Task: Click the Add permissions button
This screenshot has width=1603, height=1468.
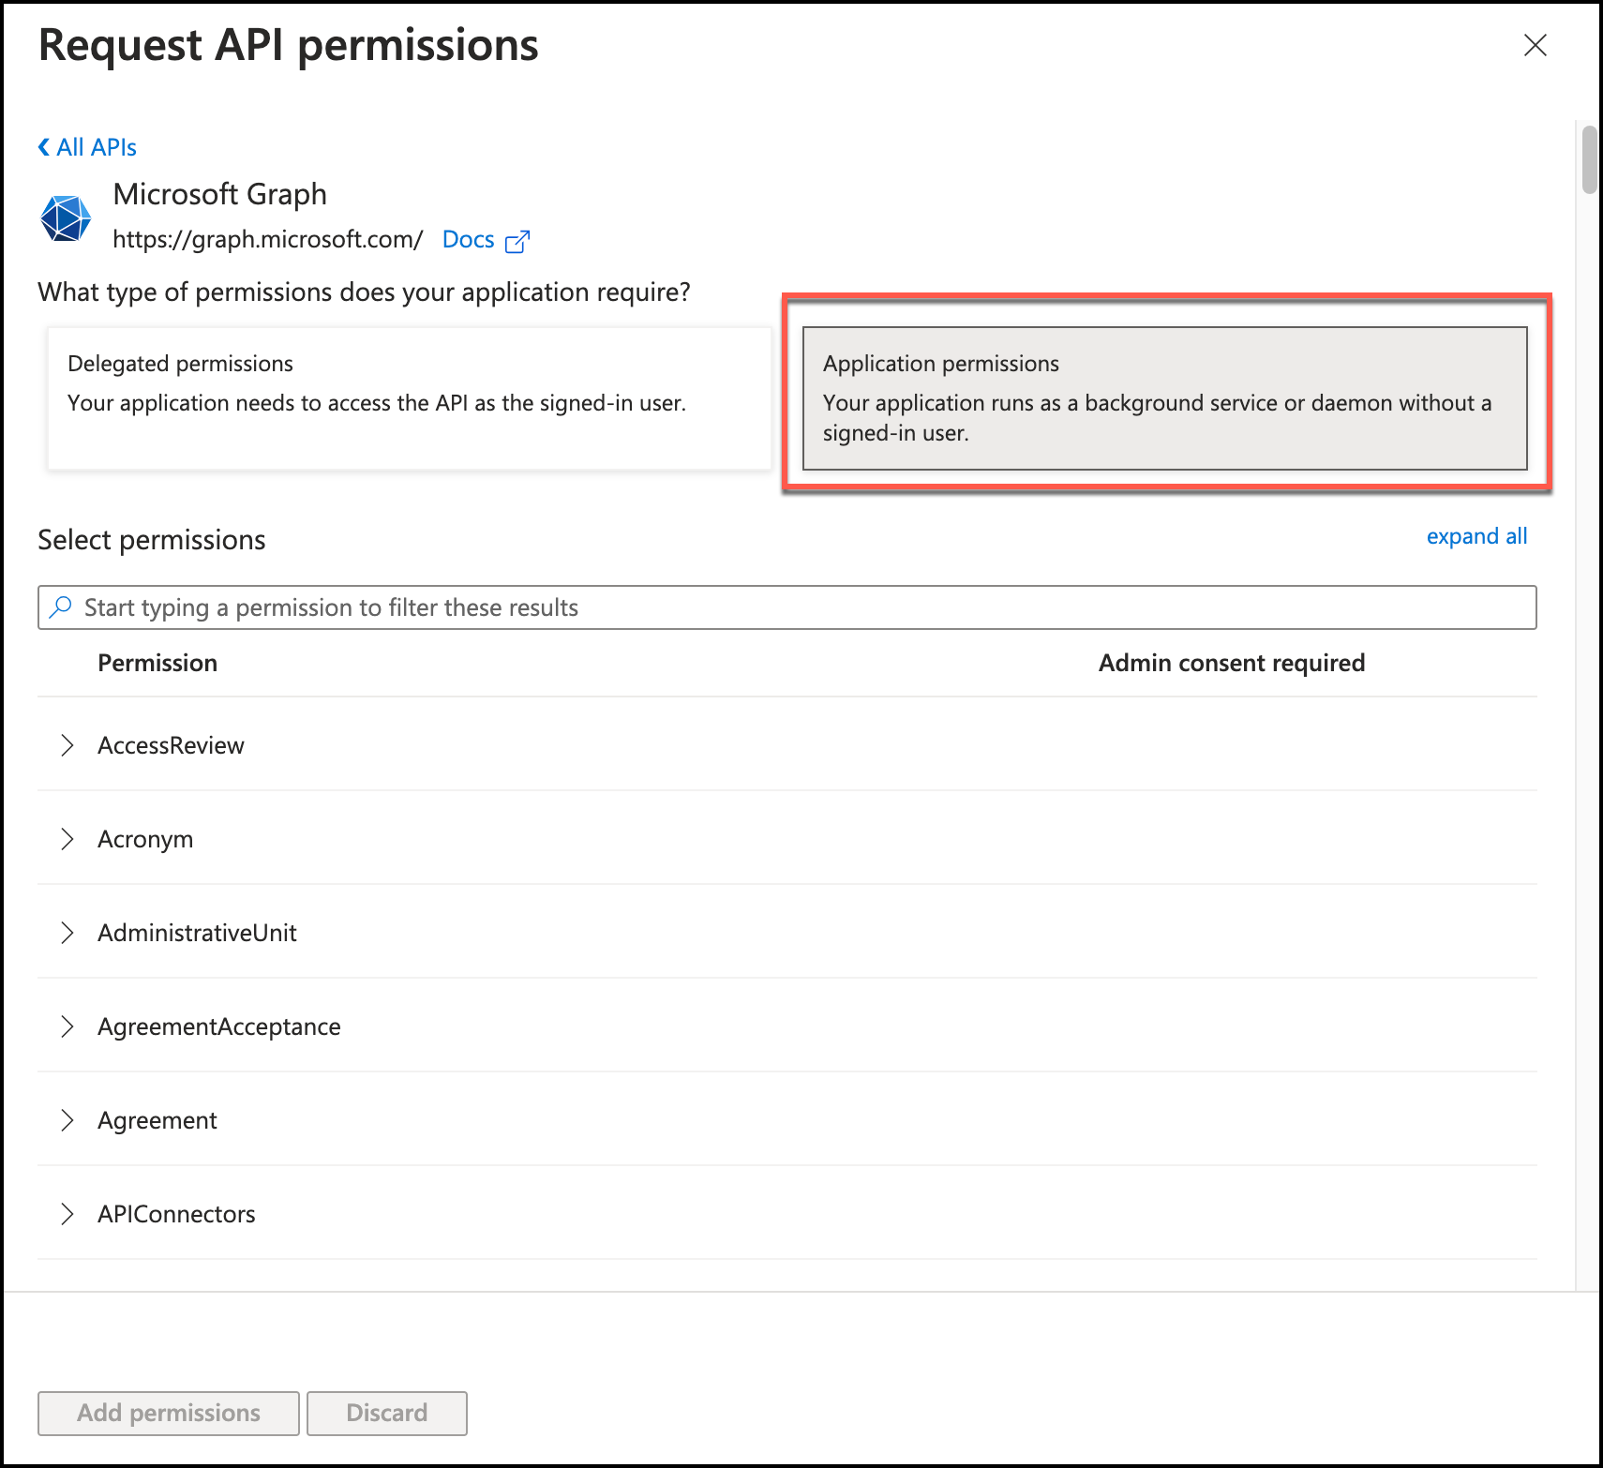Action: pyautogui.click(x=169, y=1413)
